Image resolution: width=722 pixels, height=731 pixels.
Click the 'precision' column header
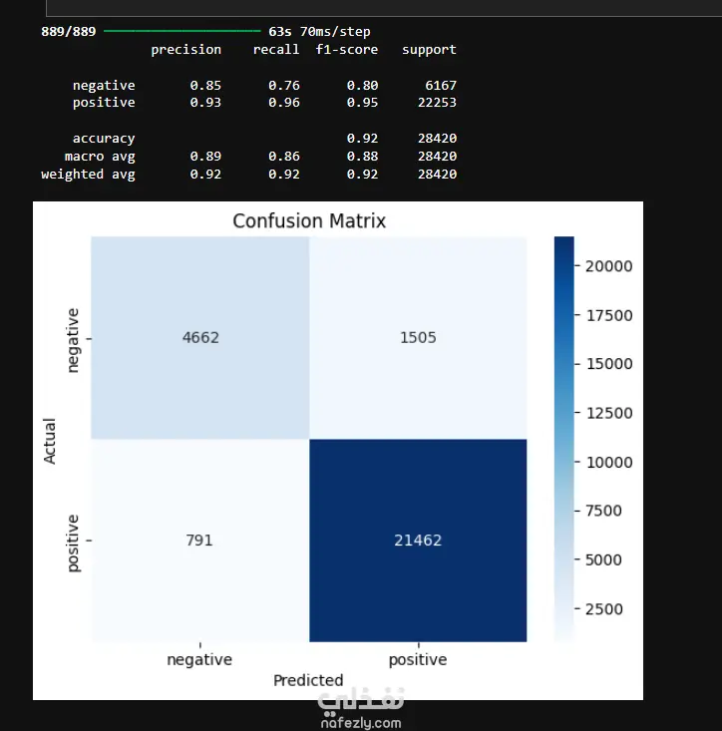click(x=185, y=50)
